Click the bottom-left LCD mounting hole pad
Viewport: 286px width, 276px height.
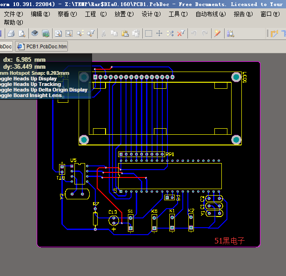(84, 140)
